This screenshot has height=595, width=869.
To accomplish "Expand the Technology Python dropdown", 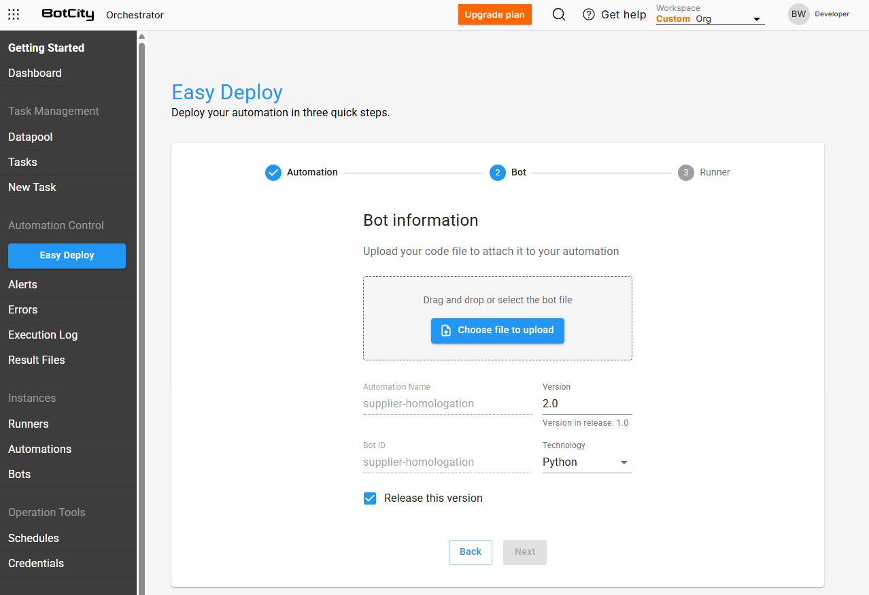I will (587, 462).
